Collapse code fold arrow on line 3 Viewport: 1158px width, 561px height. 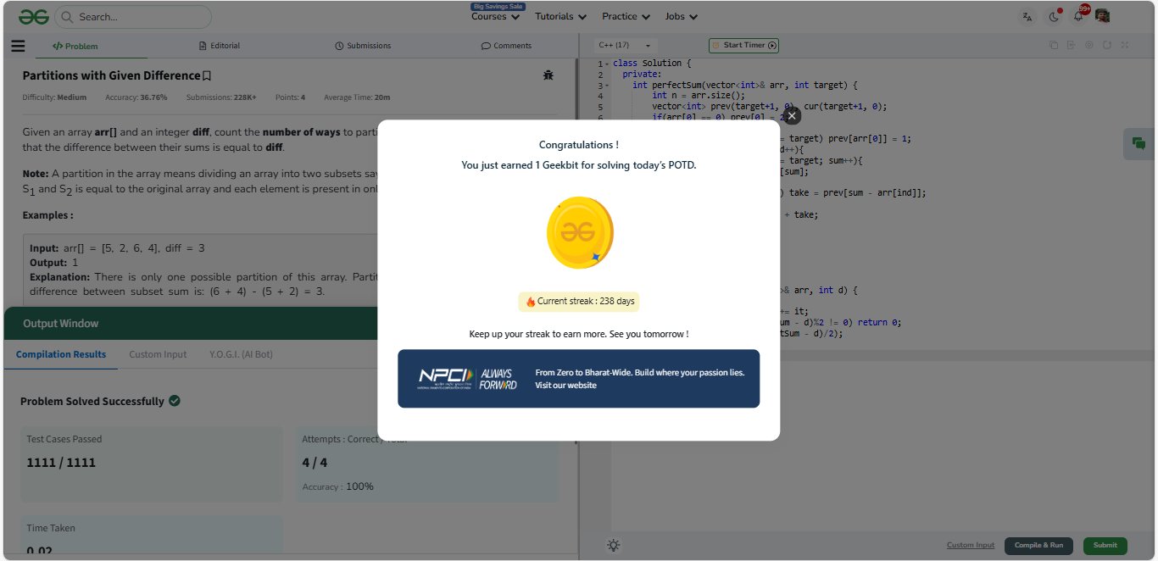pos(607,86)
